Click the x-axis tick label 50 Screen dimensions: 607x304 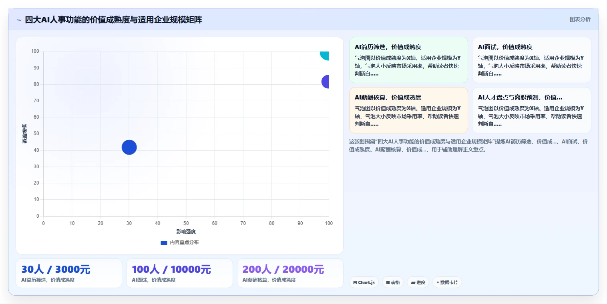186,223
